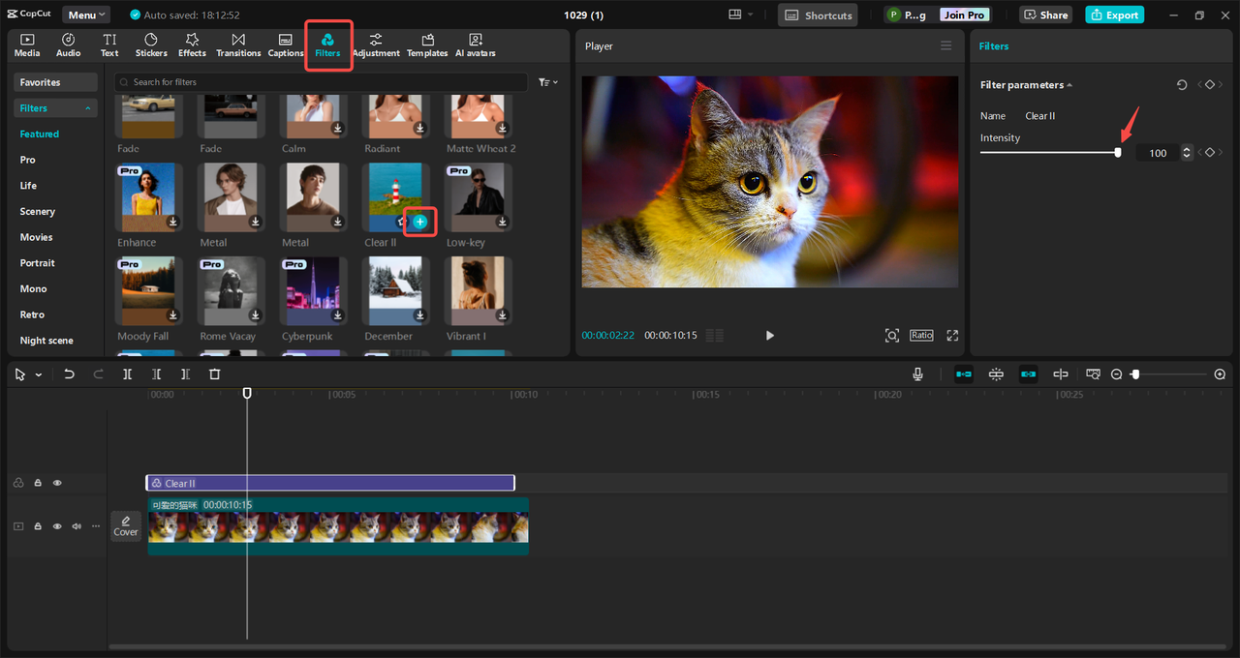The height and width of the screenshot is (658, 1240).
Task: Reset filter parameters with the reset icon
Action: pyautogui.click(x=1182, y=85)
